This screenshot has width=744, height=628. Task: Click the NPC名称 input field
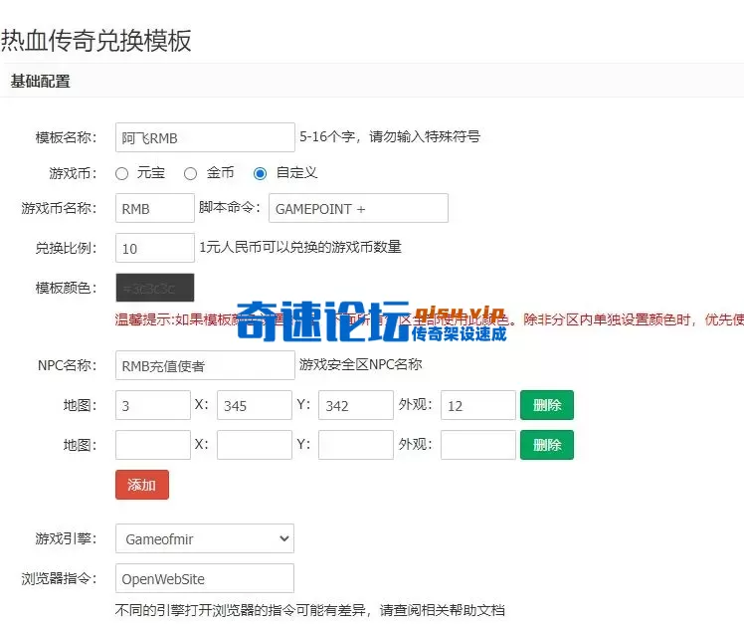point(205,365)
